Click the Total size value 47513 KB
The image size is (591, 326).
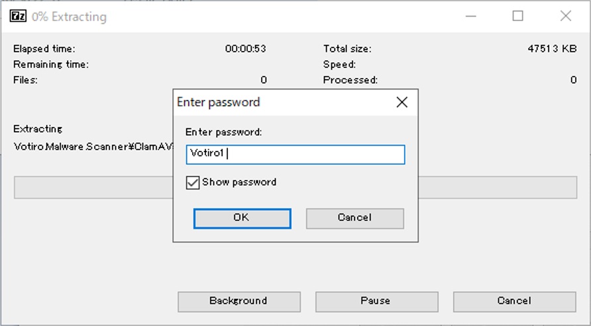point(552,49)
